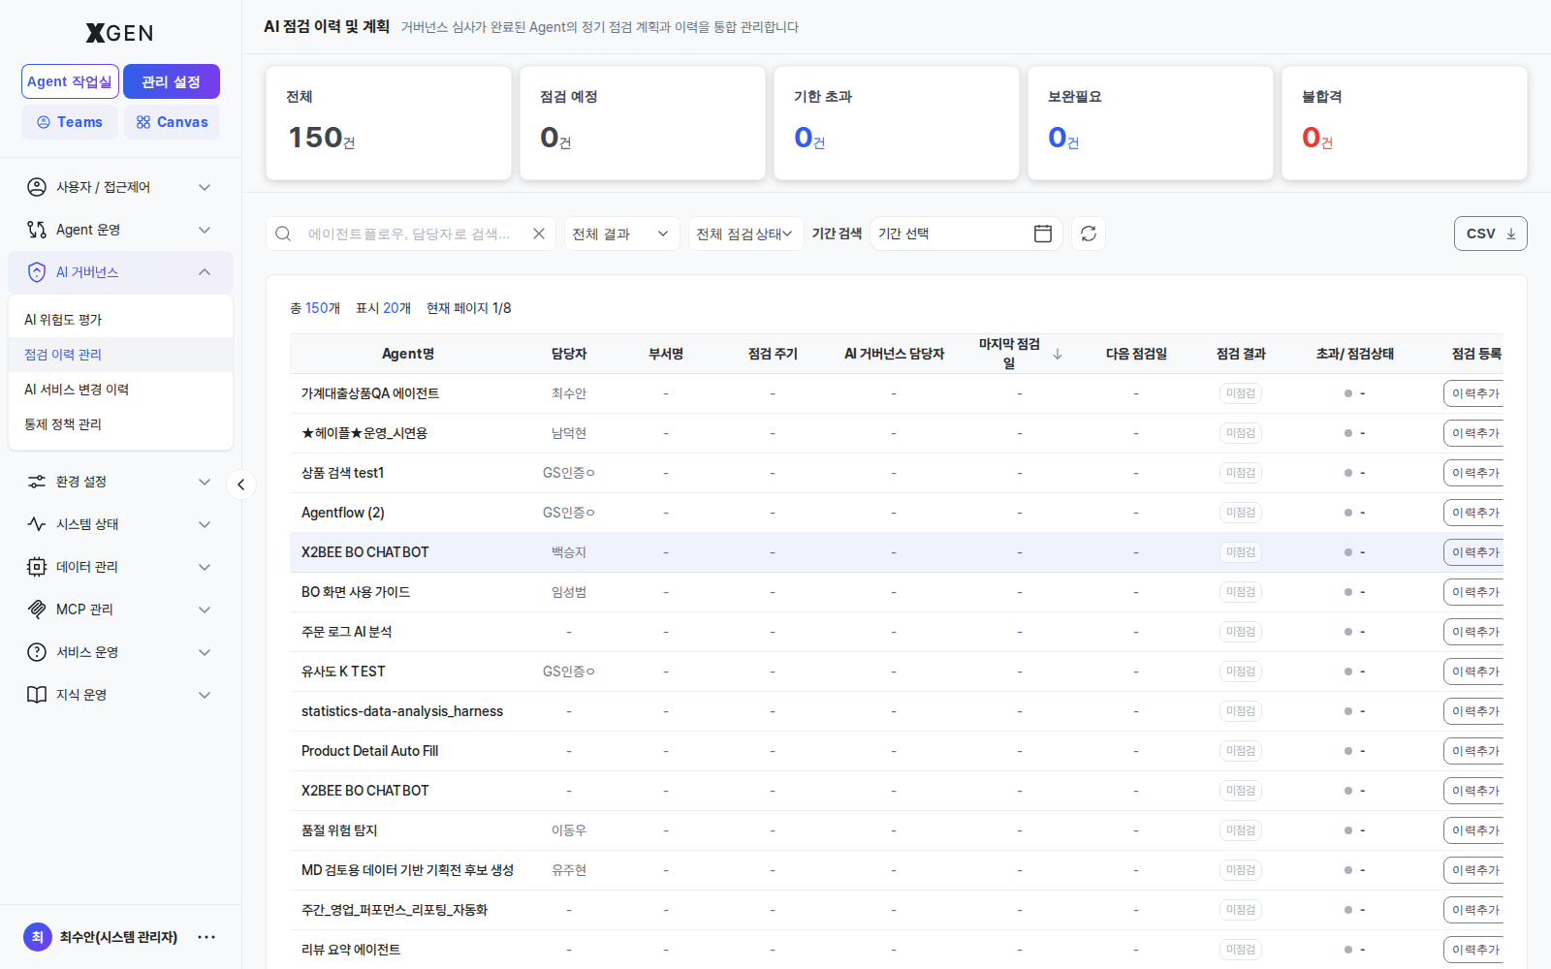Click 이력추가 for 가계대출상품QA 에이전트
The width and height of the screenshot is (1551, 969).
[x=1474, y=393]
